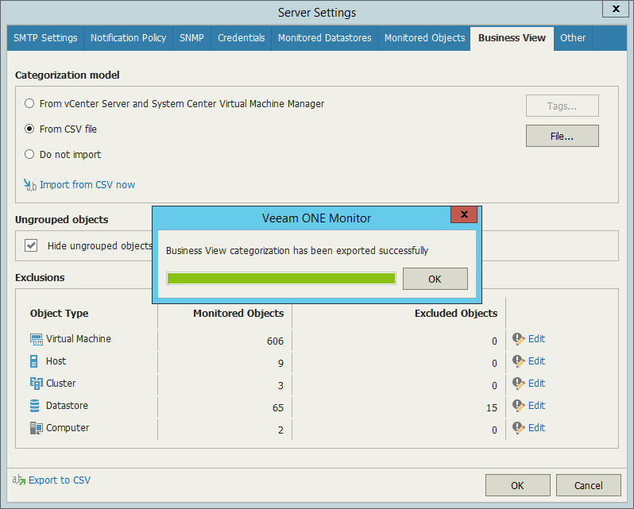This screenshot has width=634, height=509.
Task: Click the Import from CSV icon
Action: coord(30,185)
